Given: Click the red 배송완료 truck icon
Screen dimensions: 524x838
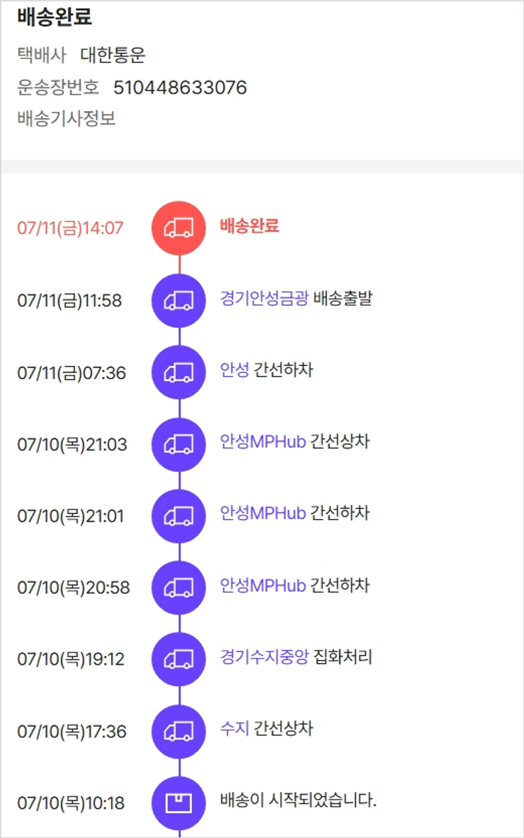Looking at the screenshot, I should point(179,228).
